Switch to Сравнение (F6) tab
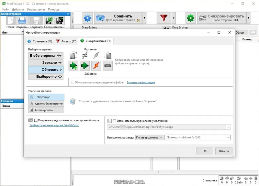 (x=40, y=41)
